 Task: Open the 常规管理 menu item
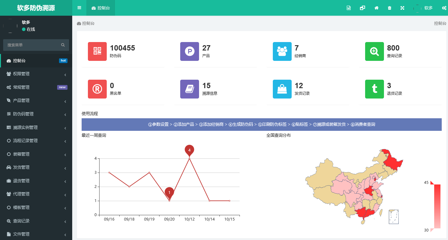pos(36,87)
